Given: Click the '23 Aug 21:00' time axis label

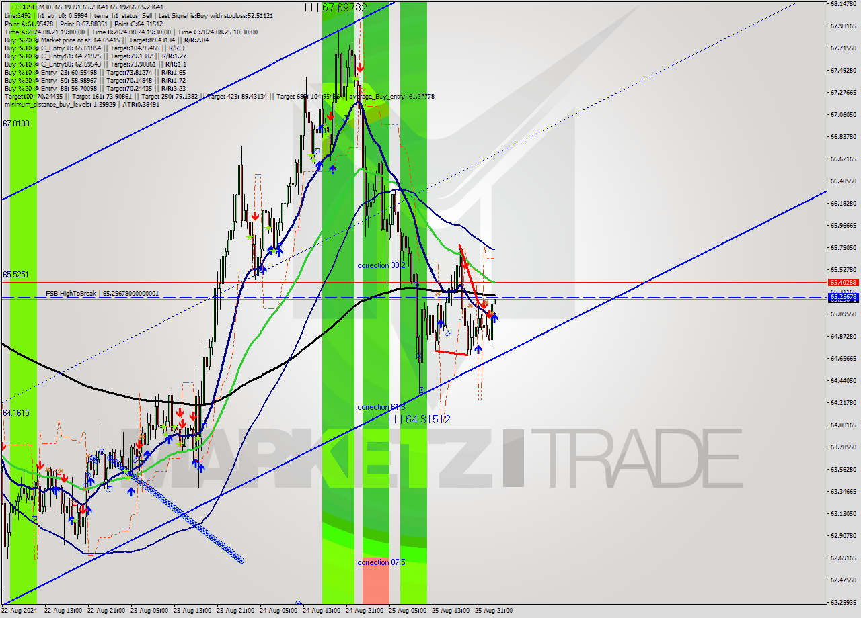Looking at the screenshot, I should (235, 611).
